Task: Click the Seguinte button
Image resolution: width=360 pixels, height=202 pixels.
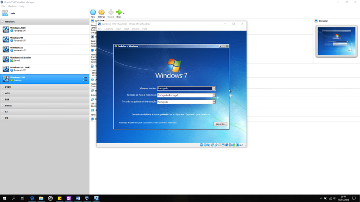Action: pos(220,124)
